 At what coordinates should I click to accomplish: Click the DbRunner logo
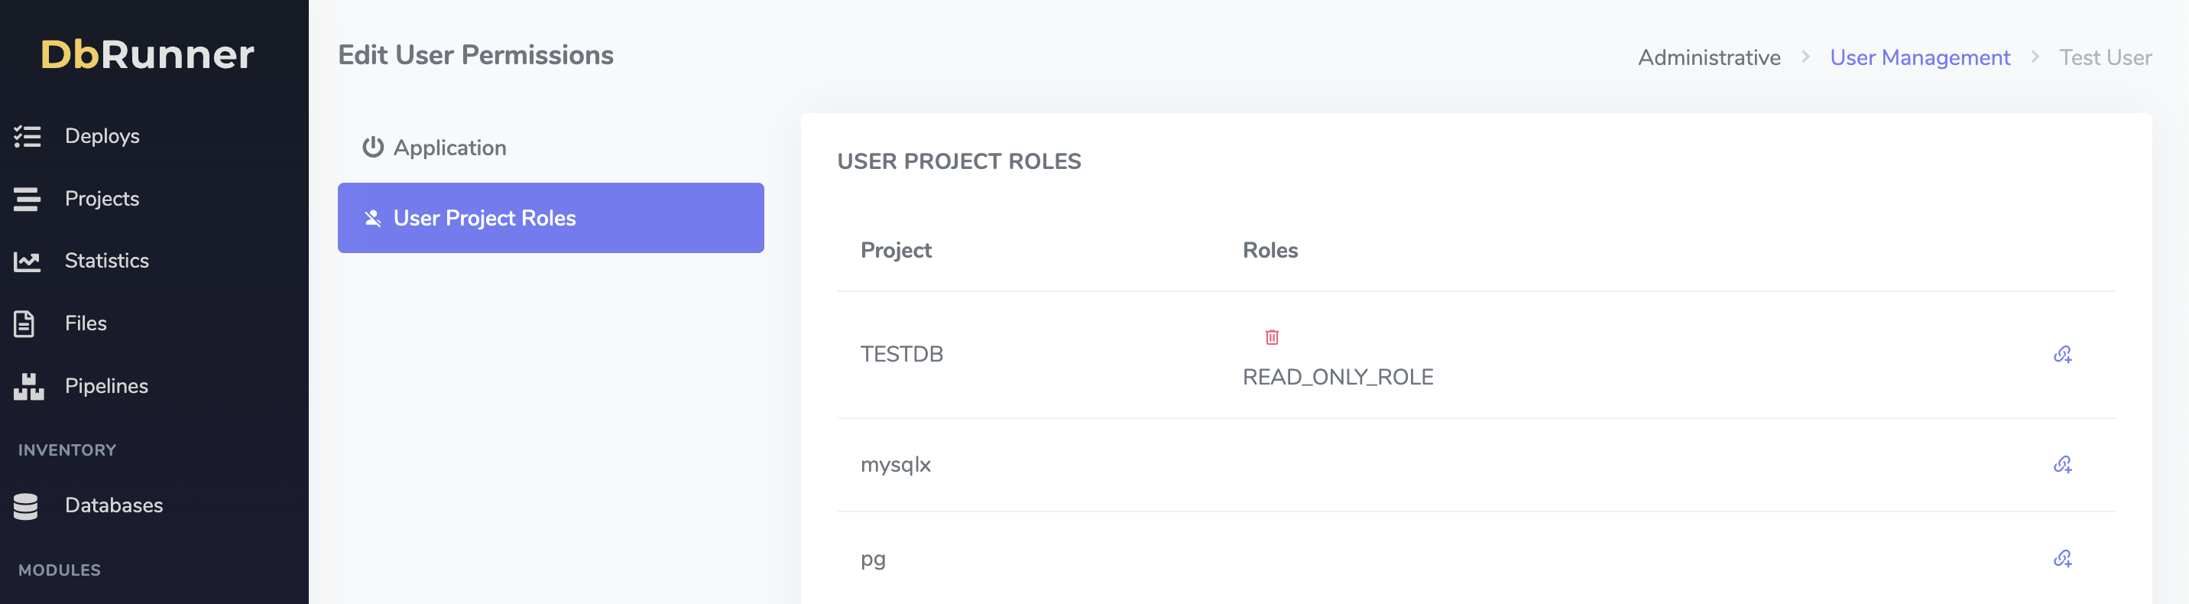tap(147, 54)
